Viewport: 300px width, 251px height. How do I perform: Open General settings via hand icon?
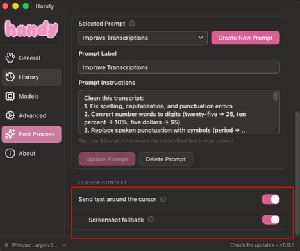[10, 58]
